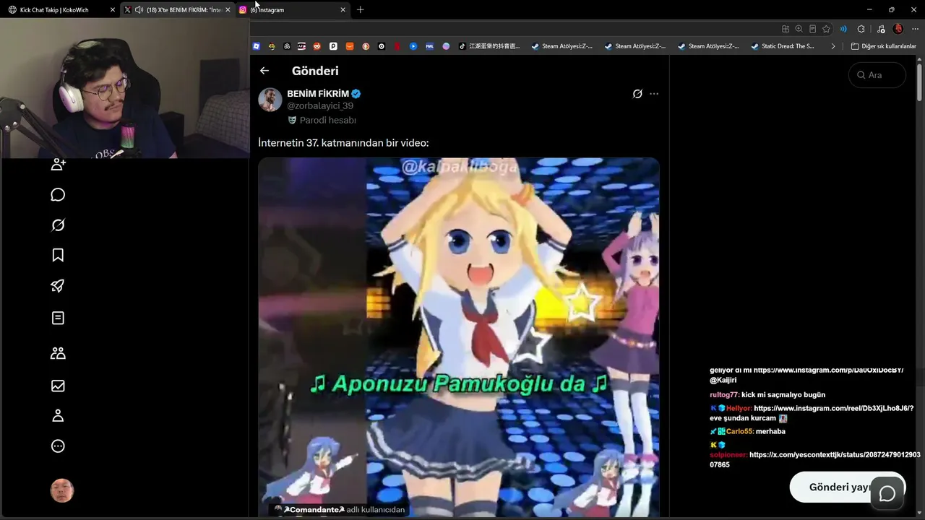925x520 pixels.
Task: Switch to the X'te BENİM FİKRİM tab
Action: (x=177, y=10)
